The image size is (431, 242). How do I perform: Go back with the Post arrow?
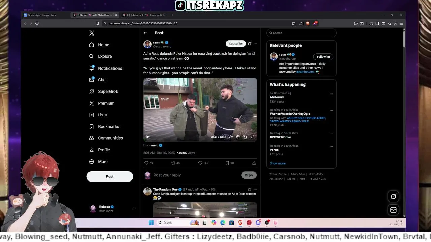(x=145, y=33)
